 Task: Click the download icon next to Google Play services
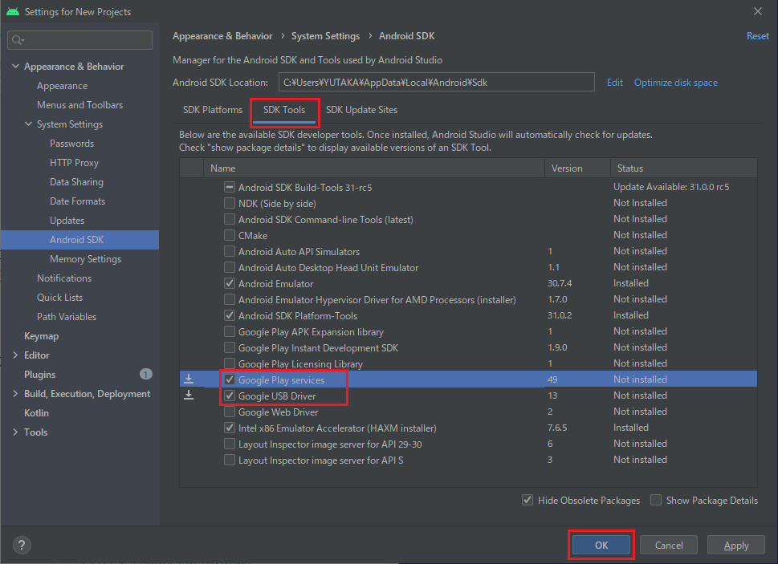tap(189, 379)
